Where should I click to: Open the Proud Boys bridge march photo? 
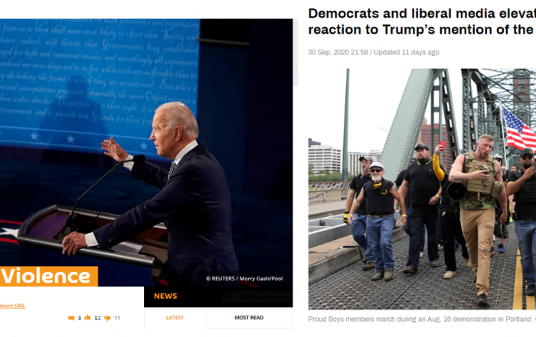pyautogui.click(x=422, y=189)
